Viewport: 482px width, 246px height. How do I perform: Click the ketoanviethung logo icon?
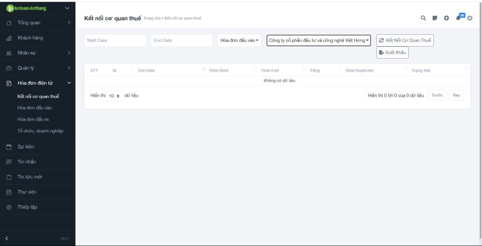coord(10,8)
